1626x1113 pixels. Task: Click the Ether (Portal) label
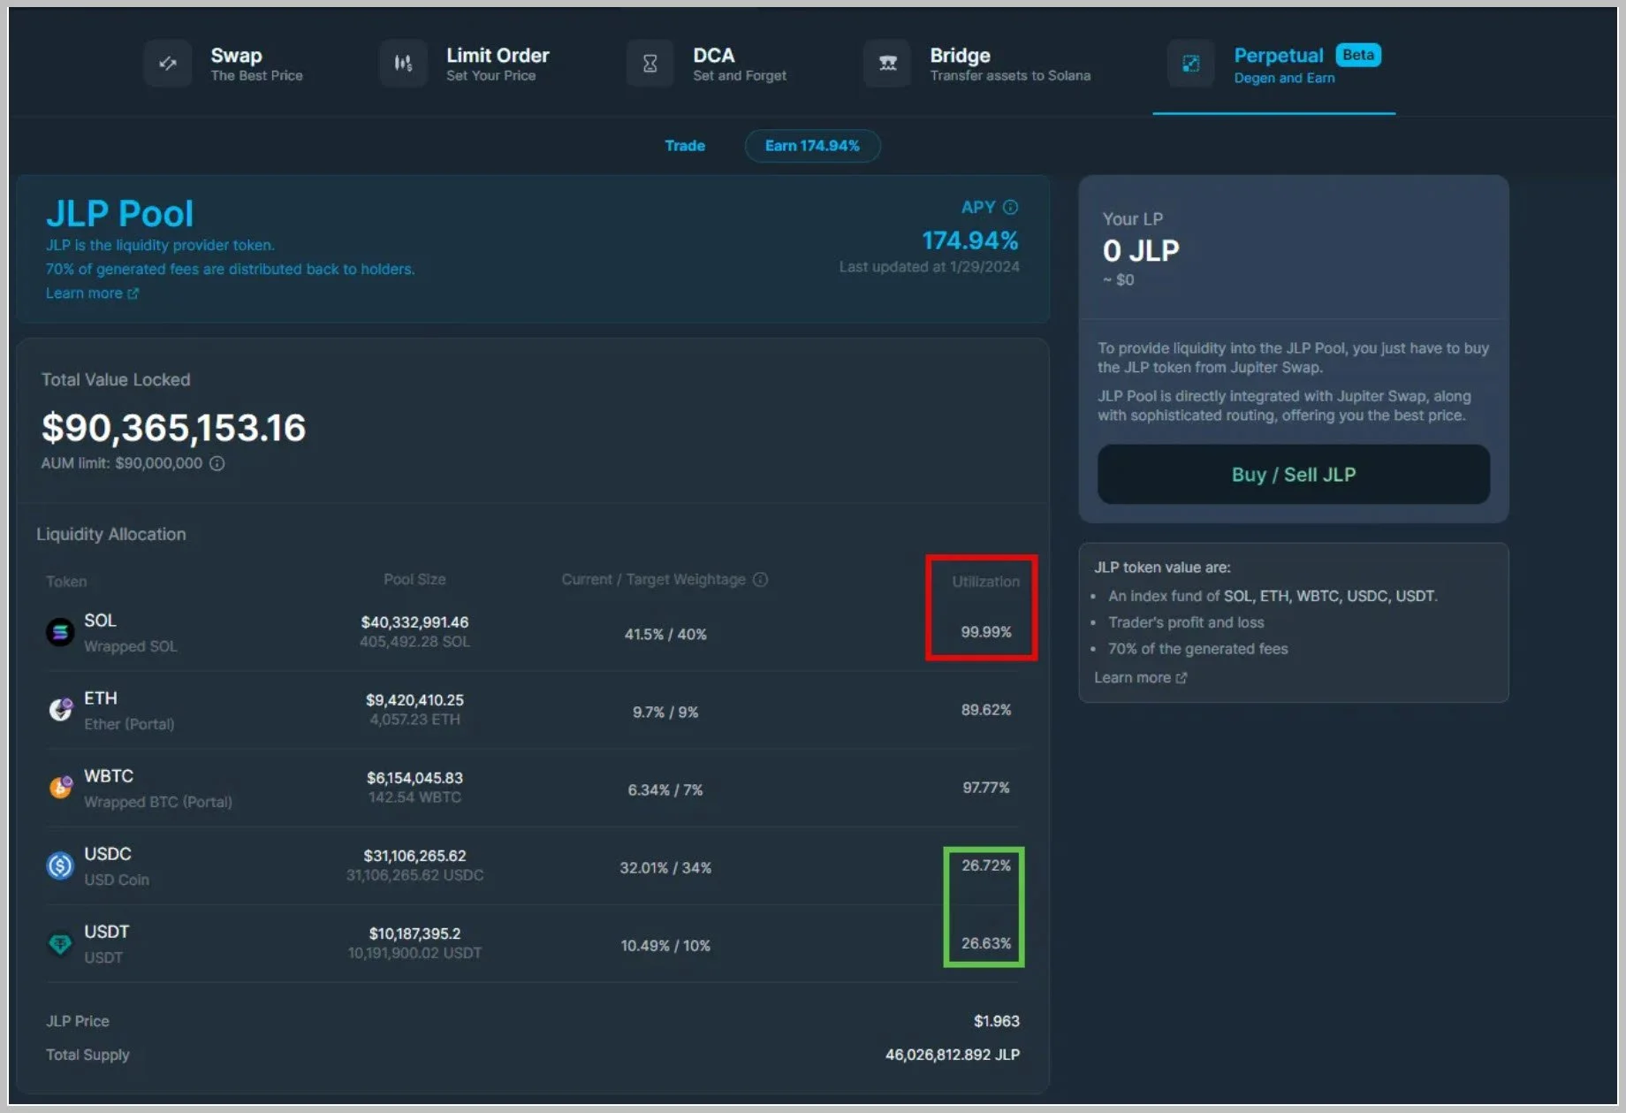coord(129,725)
